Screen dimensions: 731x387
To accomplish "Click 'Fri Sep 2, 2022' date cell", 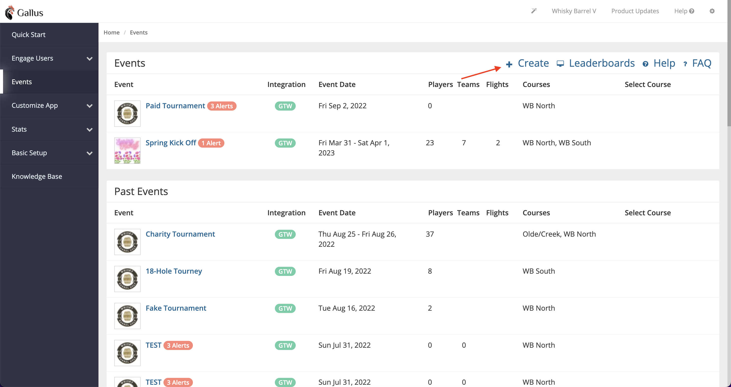I will (342, 105).
